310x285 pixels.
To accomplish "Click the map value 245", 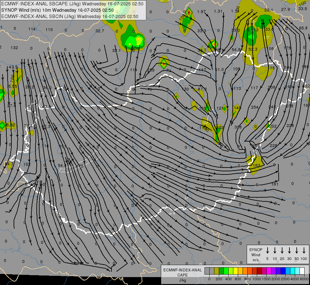I will point(272,107).
